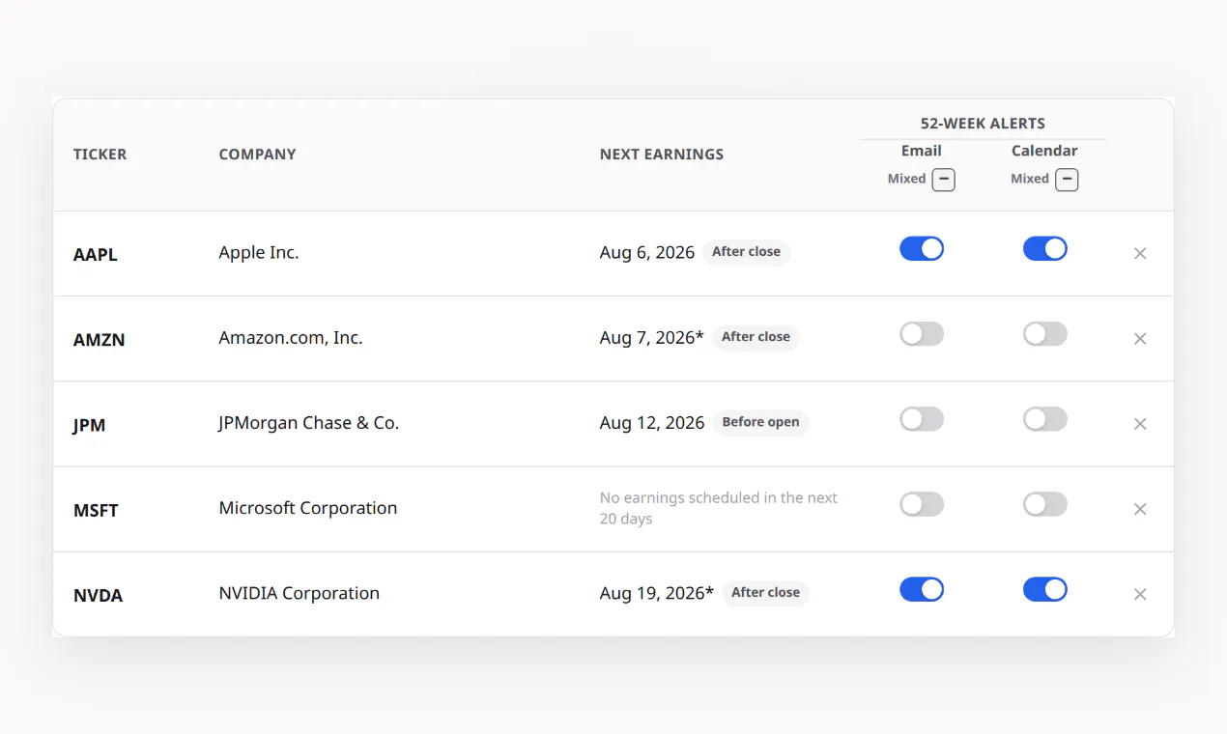Click the COMPANY column header
The height and width of the screenshot is (734, 1227).
(257, 155)
